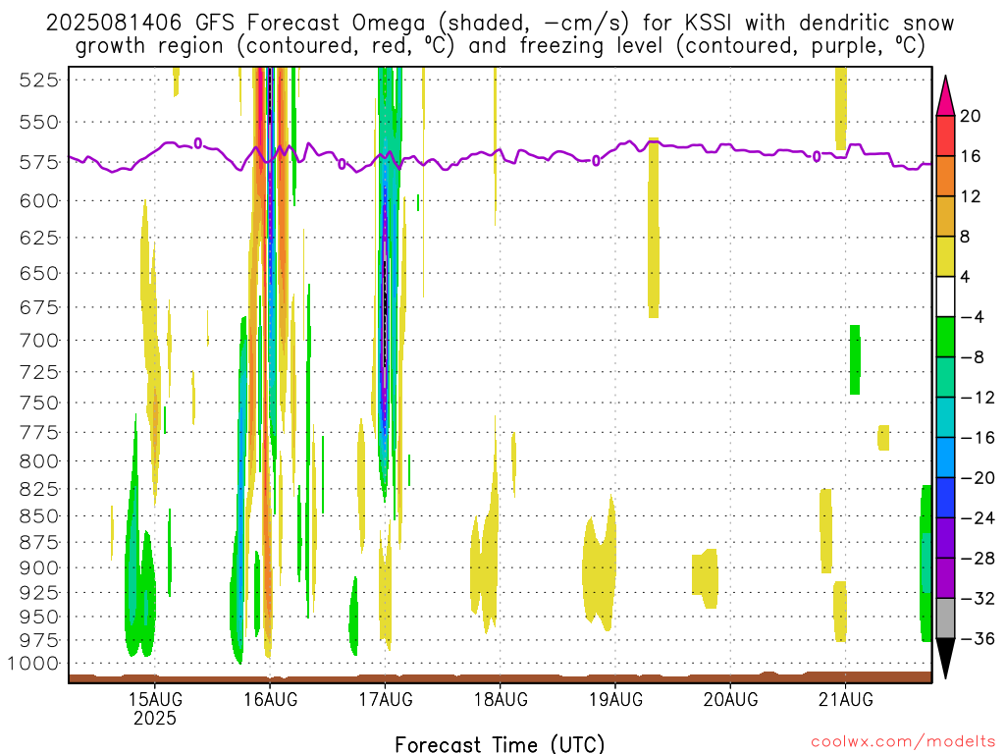The height and width of the screenshot is (754, 1005).
Task: Click the colorbar value label -28
Action: 977,559
